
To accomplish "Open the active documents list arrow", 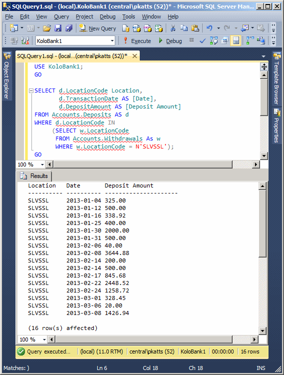I will pos(264,56).
